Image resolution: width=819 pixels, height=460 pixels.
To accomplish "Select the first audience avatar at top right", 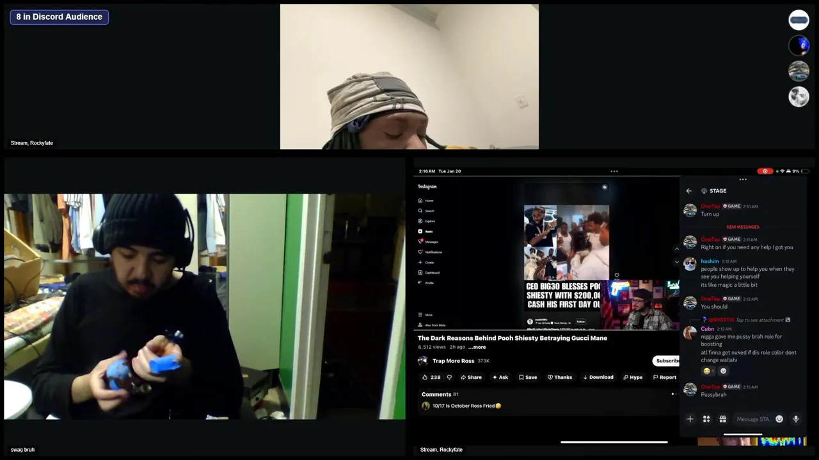I will (799, 20).
